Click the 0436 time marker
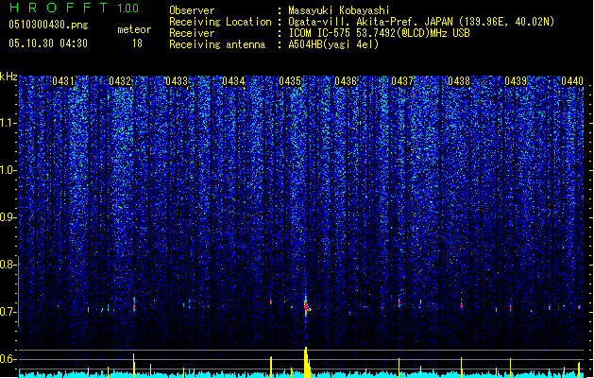594x378 pixels. pyautogui.click(x=346, y=81)
